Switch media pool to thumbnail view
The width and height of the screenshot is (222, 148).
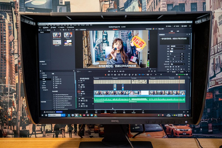[x=64, y=30]
